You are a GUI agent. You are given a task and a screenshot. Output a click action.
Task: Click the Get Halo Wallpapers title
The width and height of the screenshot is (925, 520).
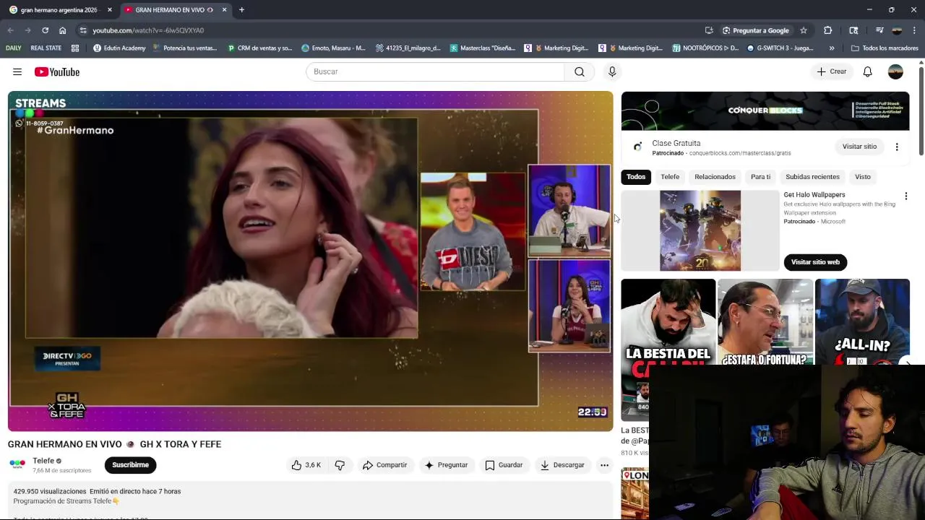pyautogui.click(x=814, y=195)
